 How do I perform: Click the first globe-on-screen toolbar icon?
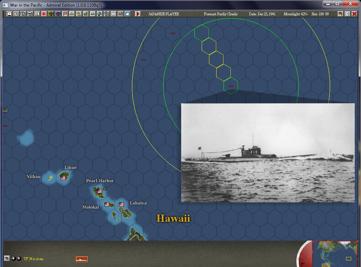[23, 14]
